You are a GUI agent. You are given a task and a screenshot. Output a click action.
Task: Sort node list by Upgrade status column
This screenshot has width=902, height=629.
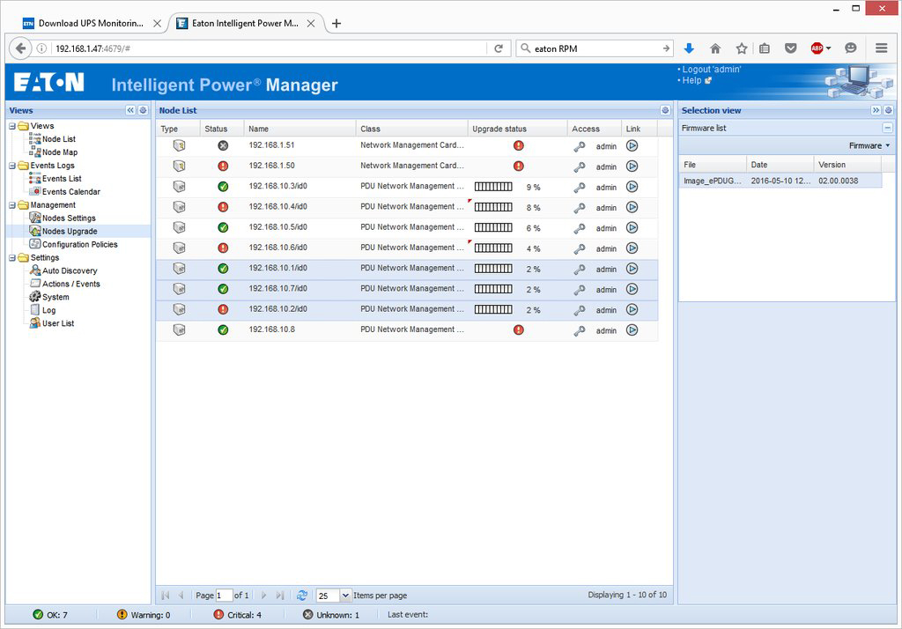(517, 129)
